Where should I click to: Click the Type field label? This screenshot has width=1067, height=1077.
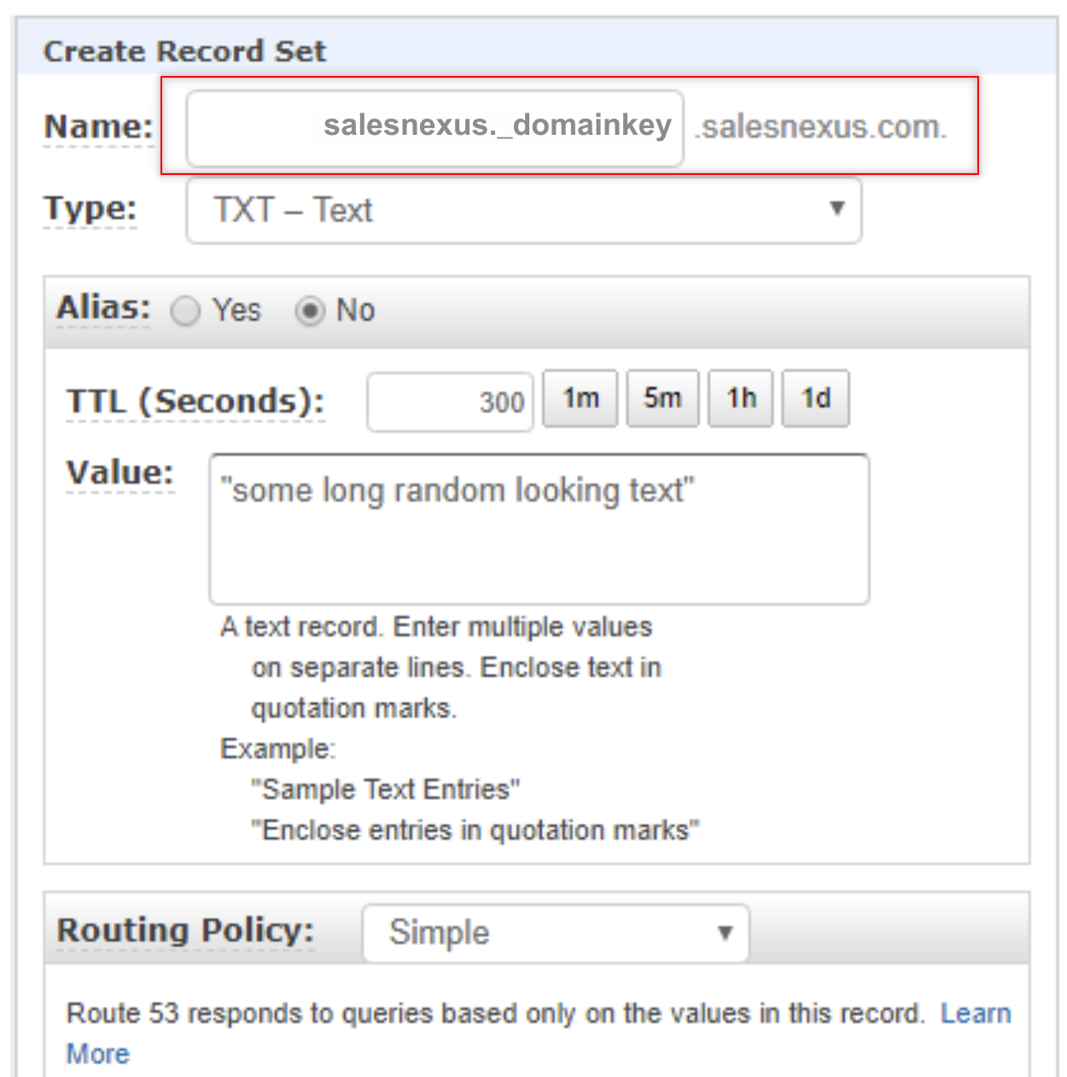90,209
